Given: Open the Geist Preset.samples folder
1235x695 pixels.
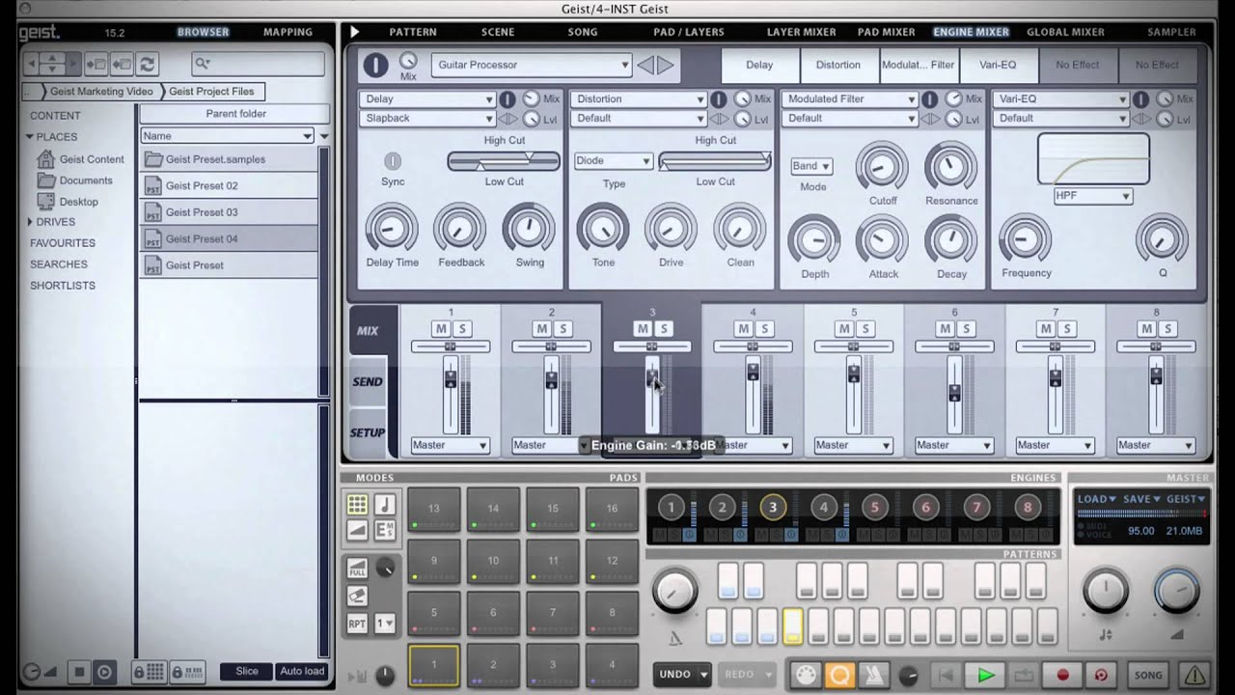Looking at the screenshot, I should point(229,159).
